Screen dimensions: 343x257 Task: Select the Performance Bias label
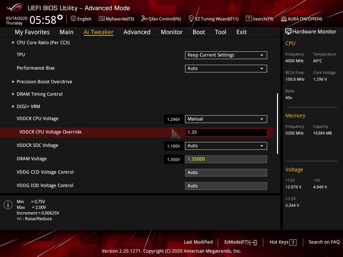coord(36,68)
